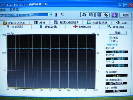Switch to the 檔案效能測試 file benchmark tab
The image size is (133, 100).
[66, 22]
